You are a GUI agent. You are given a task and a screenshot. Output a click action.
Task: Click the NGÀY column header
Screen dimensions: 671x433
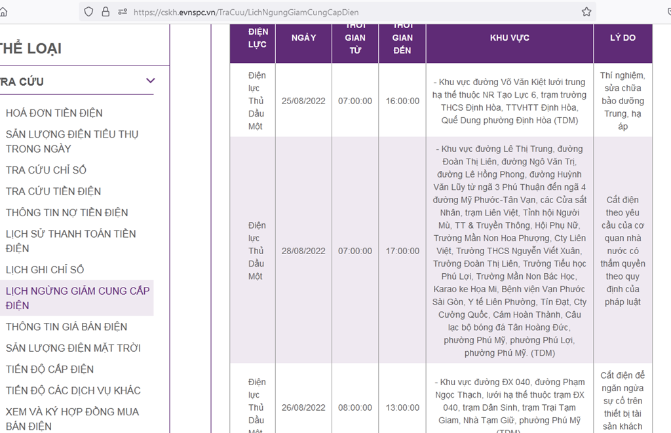(303, 44)
